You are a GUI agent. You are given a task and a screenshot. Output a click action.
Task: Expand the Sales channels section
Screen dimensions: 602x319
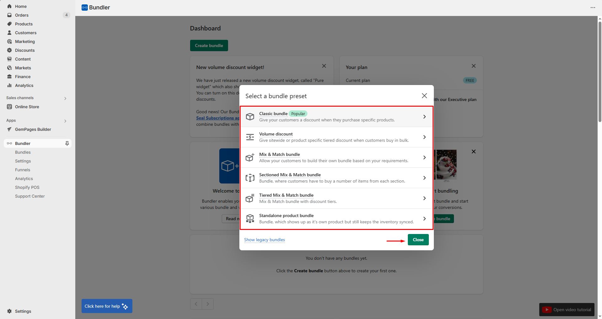65,98
